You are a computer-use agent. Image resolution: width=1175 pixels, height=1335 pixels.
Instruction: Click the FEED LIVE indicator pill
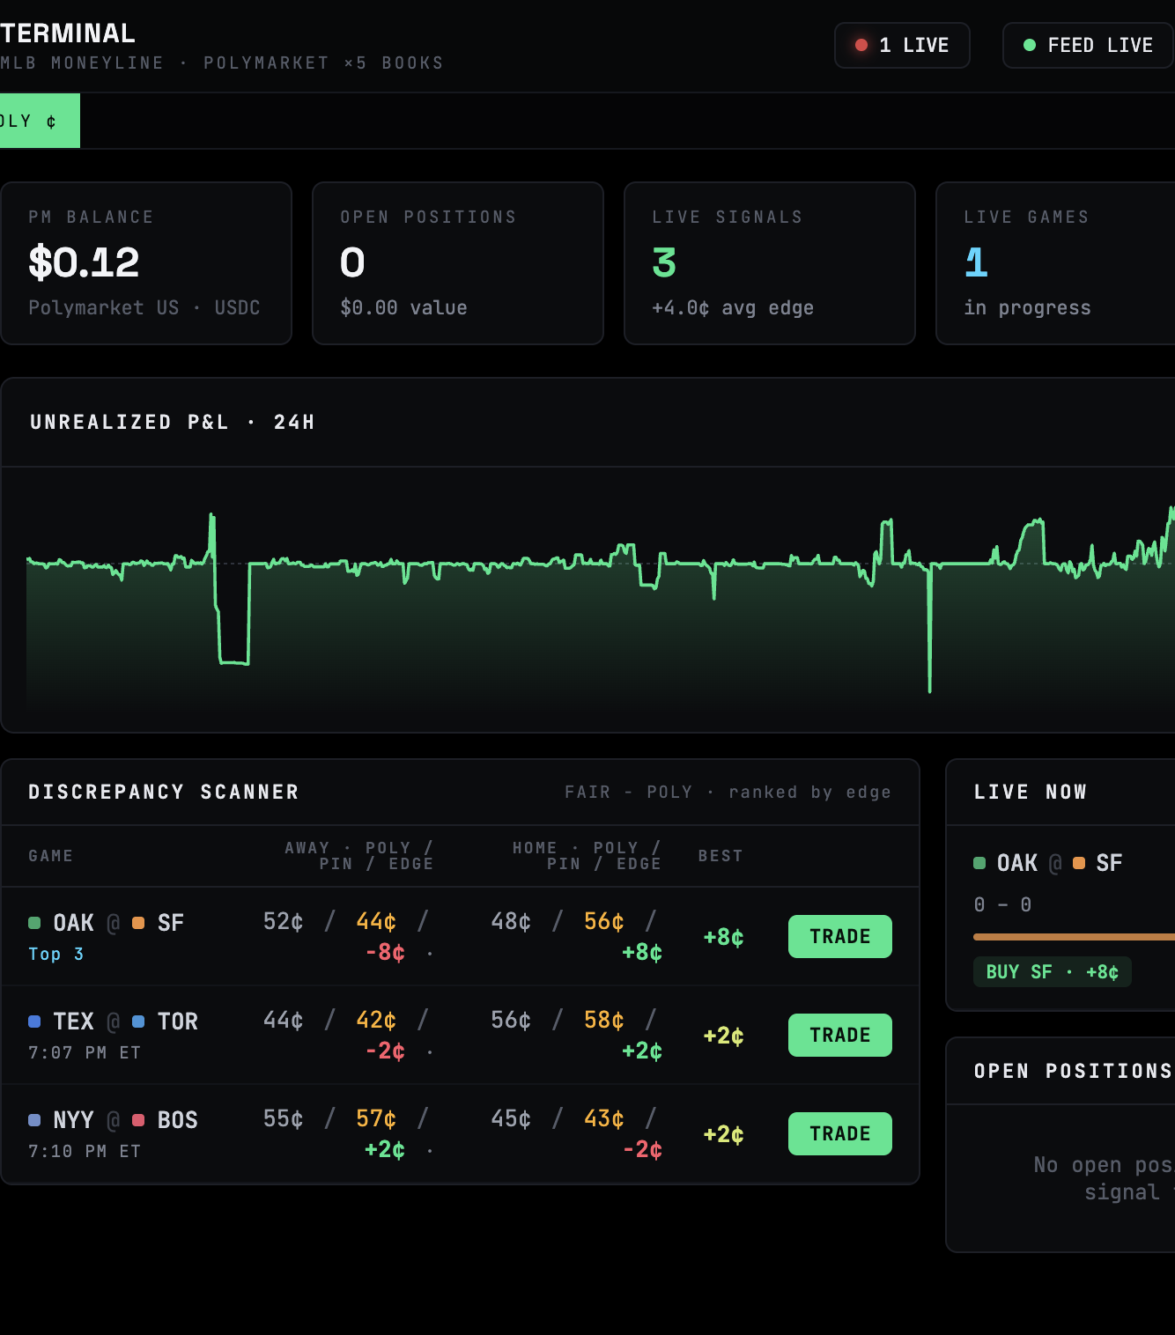pyautogui.click(x=1089, y=45)
